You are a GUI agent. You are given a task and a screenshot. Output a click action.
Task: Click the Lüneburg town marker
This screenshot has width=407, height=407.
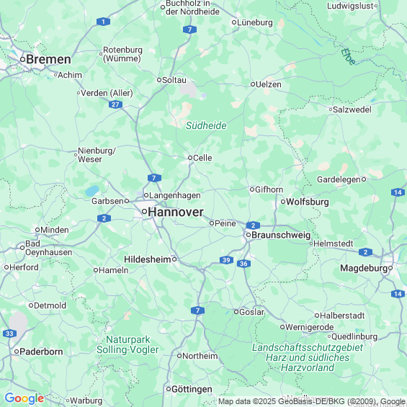click(234, 22)
